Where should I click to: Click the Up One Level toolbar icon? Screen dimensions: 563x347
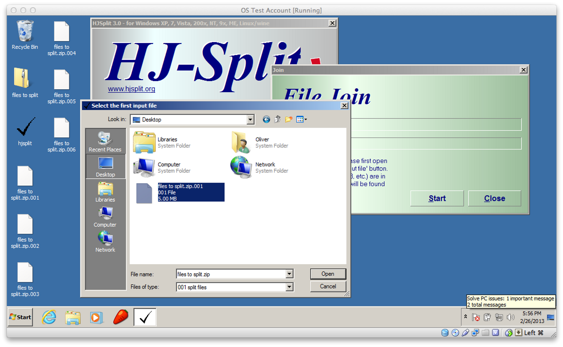click(x=277, y=119)
